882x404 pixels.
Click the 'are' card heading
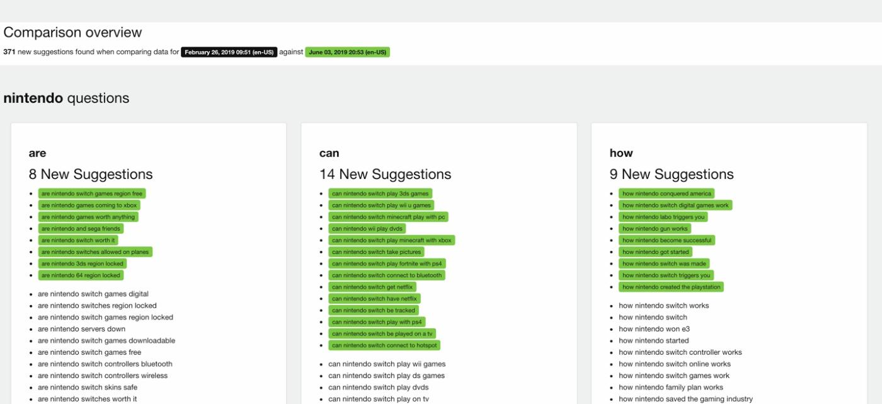[x=37, y=153]
